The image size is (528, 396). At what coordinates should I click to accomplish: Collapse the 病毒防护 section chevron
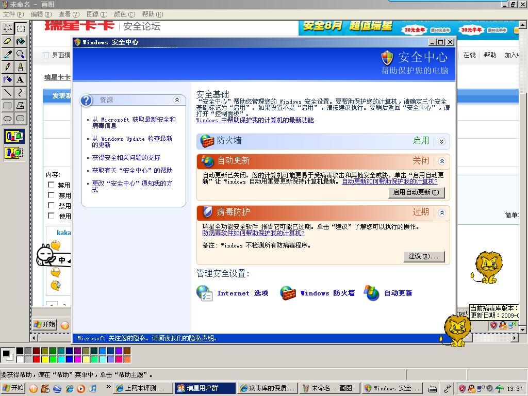442,213
